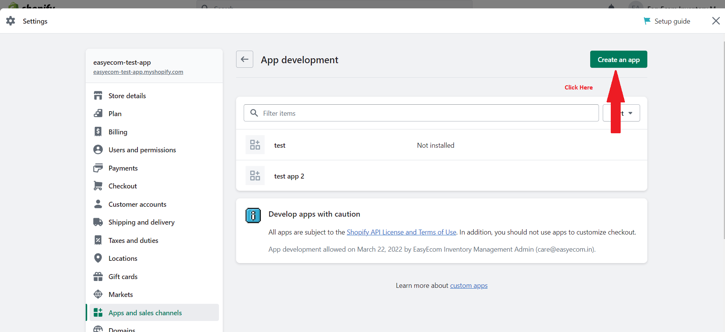The height and width of the screenshot is (332, 725).
Task: Close the Settings panel
Action: pyautogui.click(x=716, y=21)
